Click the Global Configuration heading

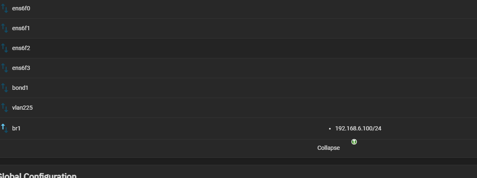[x=37, y=176]
